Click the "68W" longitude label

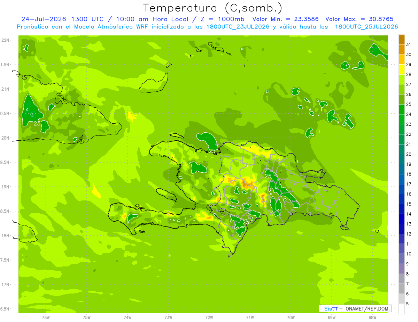coord(372,317)
